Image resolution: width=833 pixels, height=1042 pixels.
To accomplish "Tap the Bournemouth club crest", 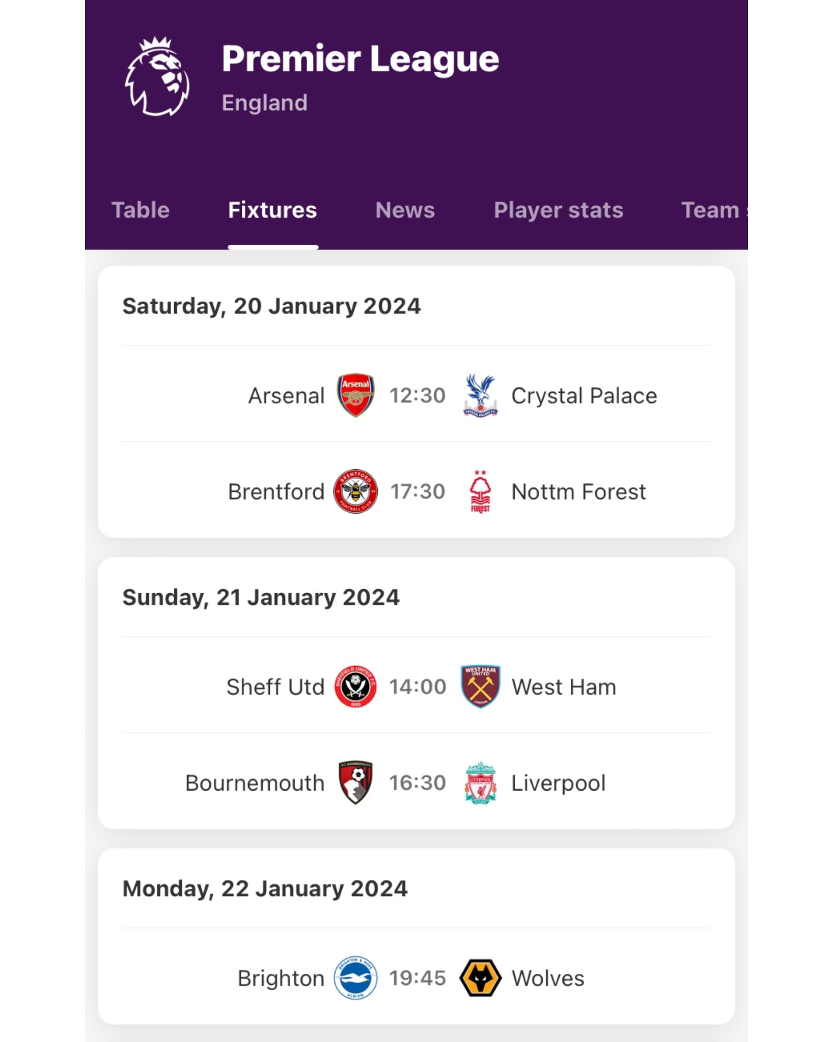I will (355, 783).
